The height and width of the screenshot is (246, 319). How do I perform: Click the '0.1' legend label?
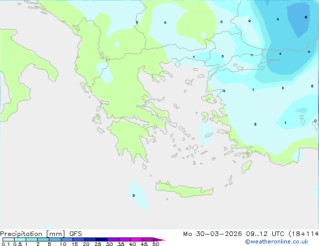[6, 244]
